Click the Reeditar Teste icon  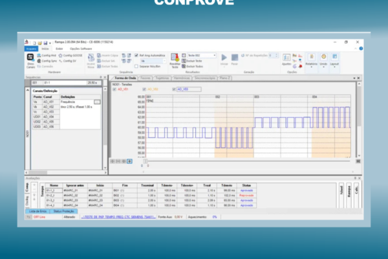[x=175, y=60]
